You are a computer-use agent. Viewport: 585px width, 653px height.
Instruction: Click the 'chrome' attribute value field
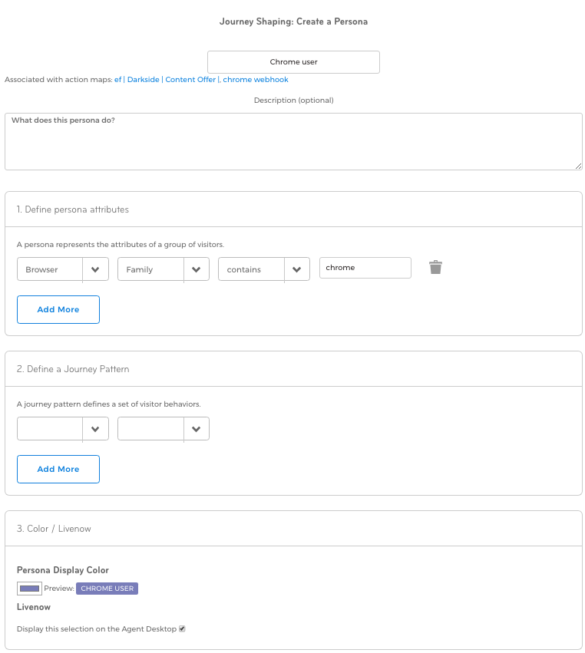(365, 268)
